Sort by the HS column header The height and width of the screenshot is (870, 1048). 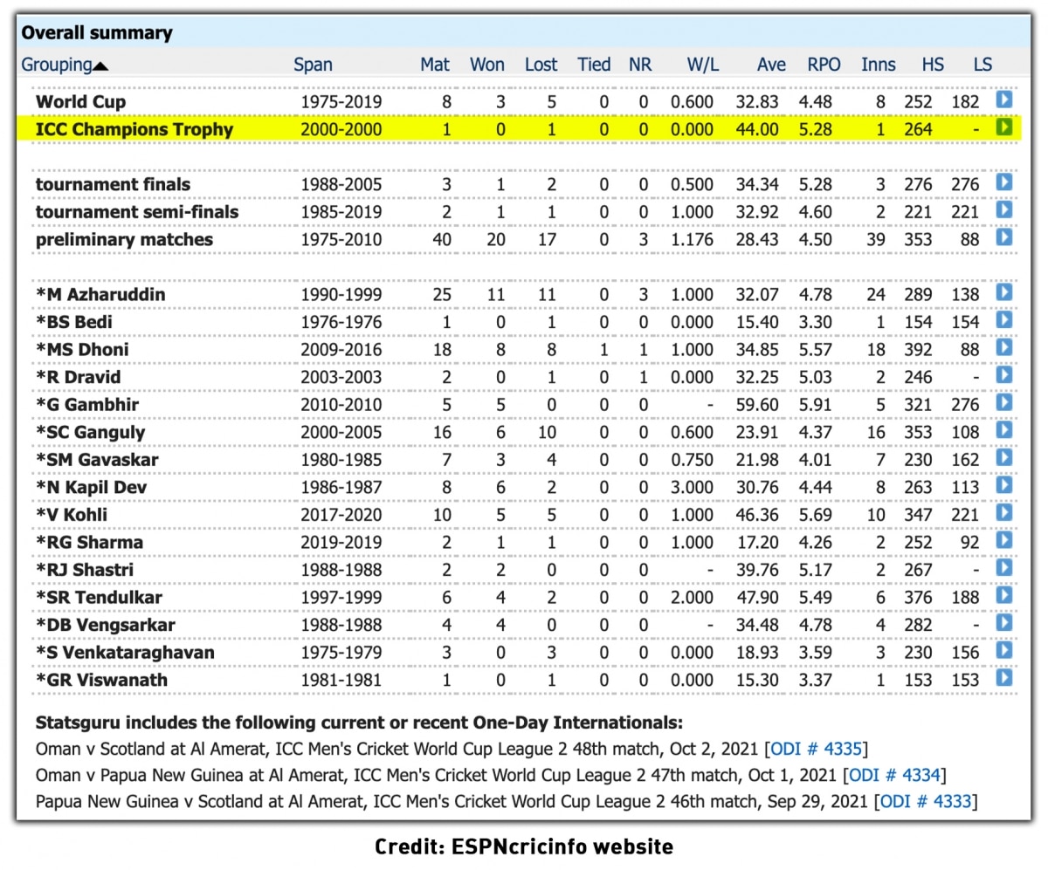[x=933, y=65]
